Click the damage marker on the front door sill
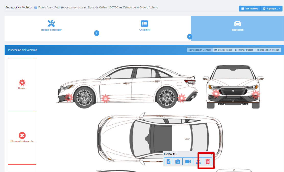The width and height of the screenshot is (284, 172). 105,98
